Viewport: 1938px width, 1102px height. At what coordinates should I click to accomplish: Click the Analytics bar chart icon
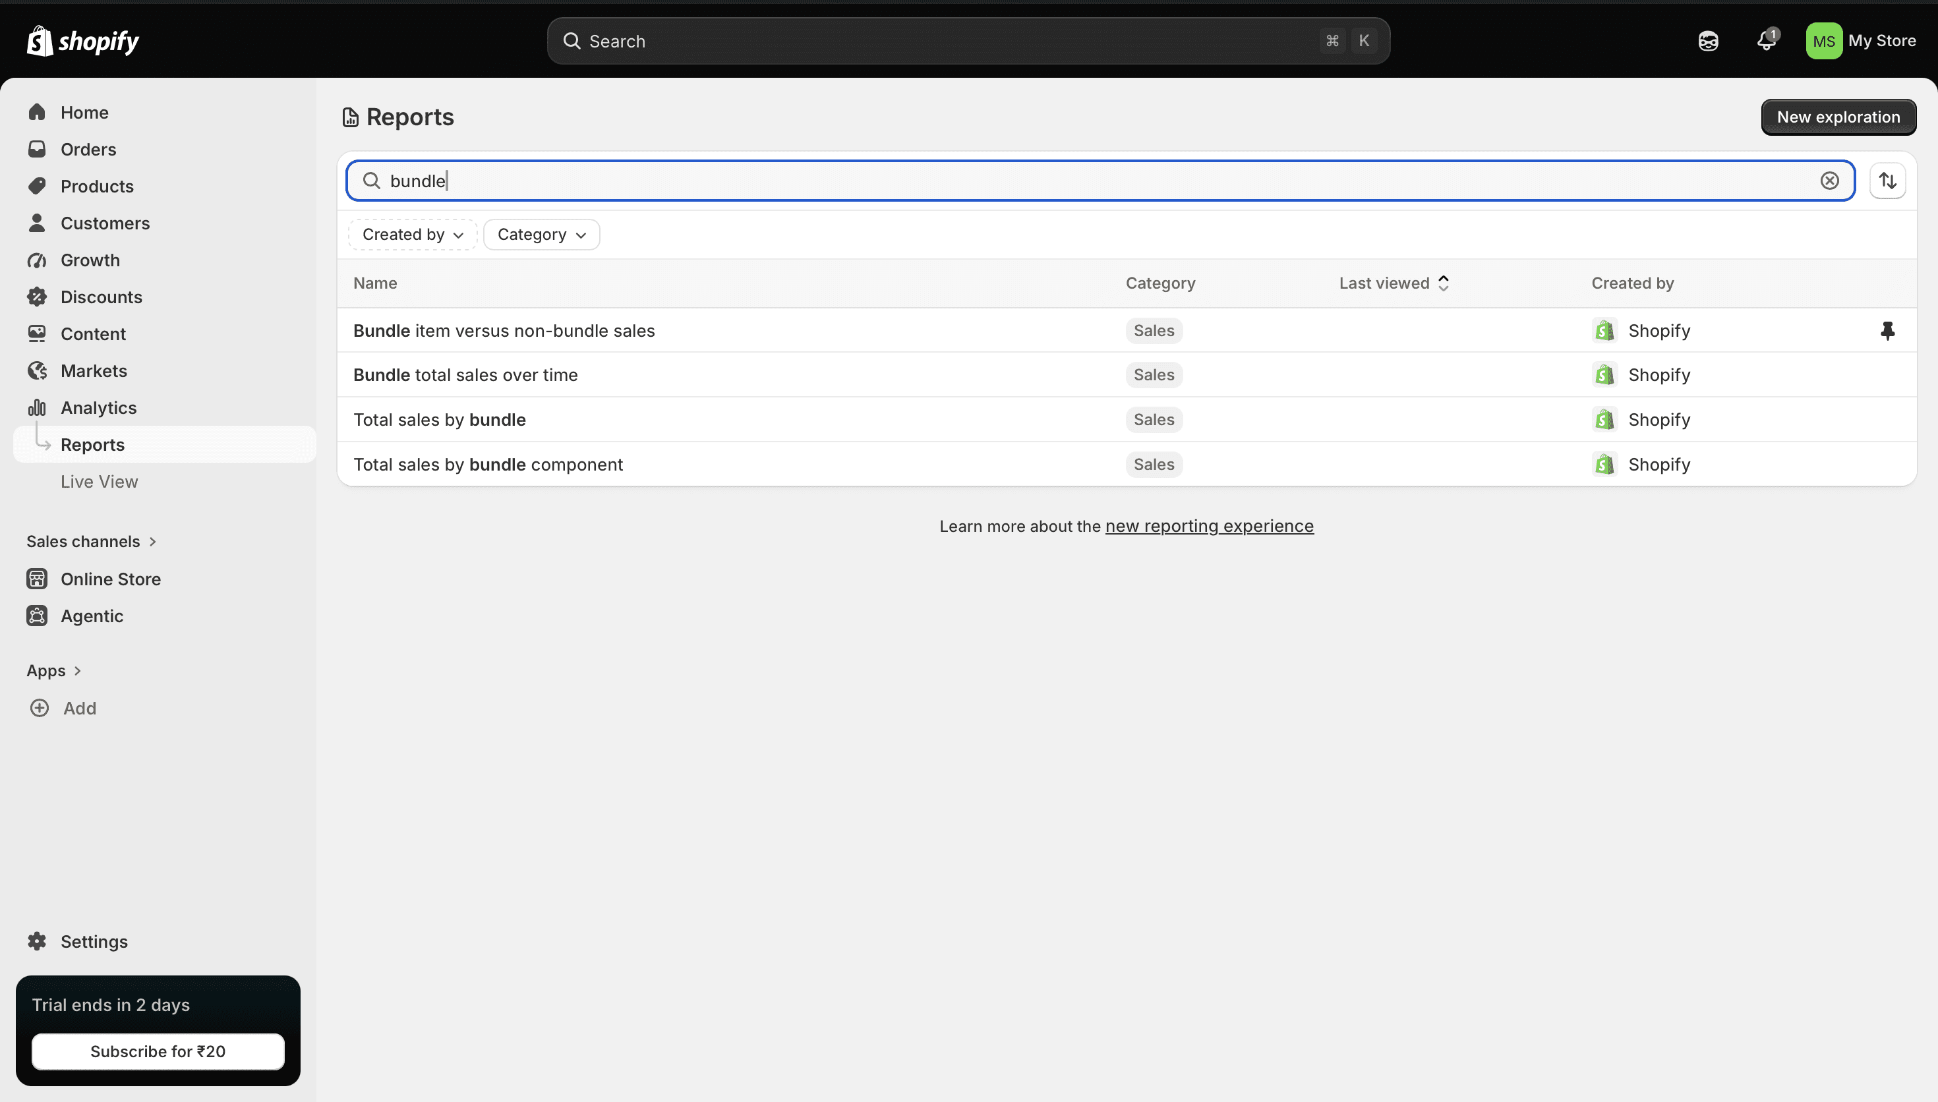pyautogui.click(x=37, y=407)
